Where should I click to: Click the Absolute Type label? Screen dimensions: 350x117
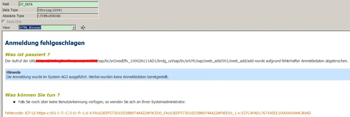coord(13,16)
